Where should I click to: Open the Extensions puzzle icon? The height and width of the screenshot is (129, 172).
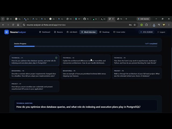(x=146, y=25)
